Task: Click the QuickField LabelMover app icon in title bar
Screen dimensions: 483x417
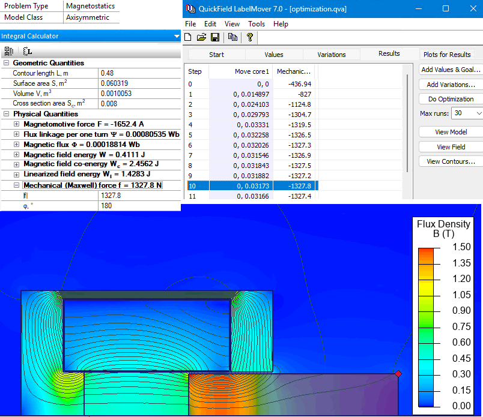Action: click(x=190, y=8)
